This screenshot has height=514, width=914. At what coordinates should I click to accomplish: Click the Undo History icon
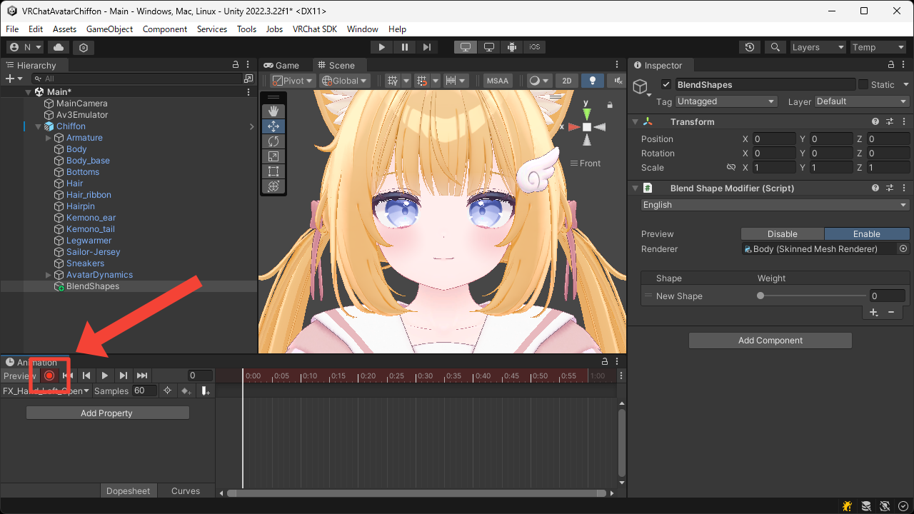tap(749, 47)
